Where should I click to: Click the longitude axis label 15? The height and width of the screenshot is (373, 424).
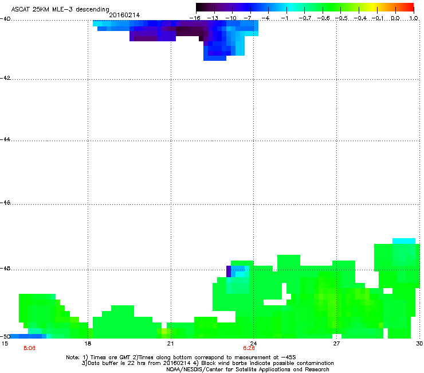(x=5, y=344)
